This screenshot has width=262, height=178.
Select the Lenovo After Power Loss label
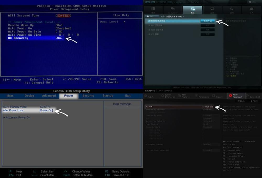[x=13, y=110]
